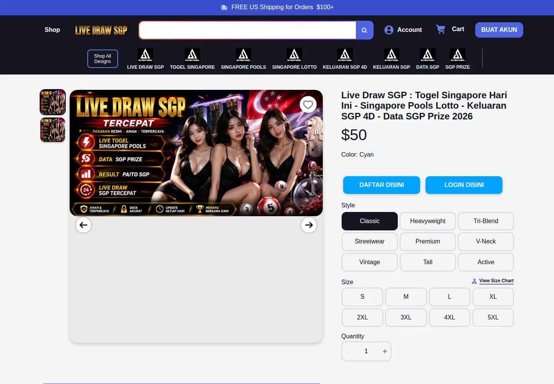554x384 pixels.
Task: Click the logo icon above TOGEL SINGAPORE
Action: [192, 55]
